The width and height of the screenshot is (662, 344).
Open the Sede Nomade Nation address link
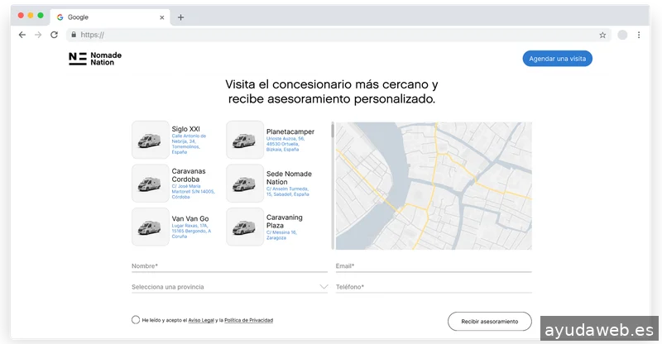coord(287,192)
